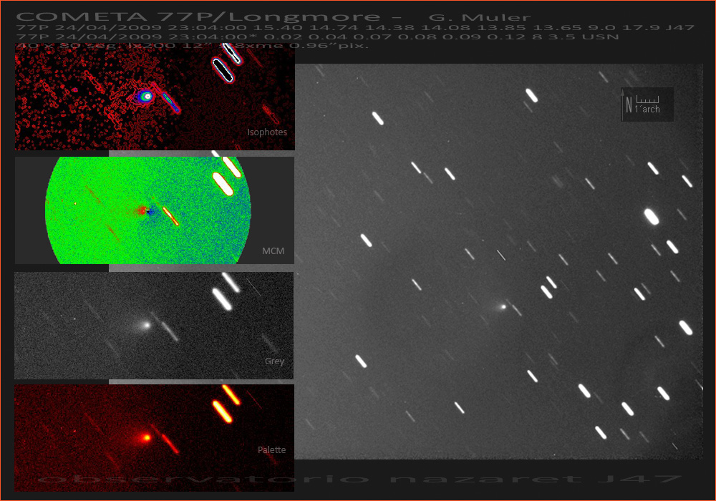
Task: Click the "1' arch" scale bar text
Action: tap(648, 109)
